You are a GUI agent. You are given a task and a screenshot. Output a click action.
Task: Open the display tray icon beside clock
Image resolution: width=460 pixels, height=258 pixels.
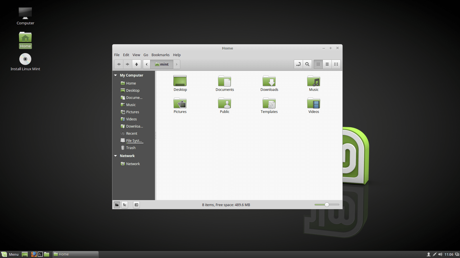coord(457,254)
